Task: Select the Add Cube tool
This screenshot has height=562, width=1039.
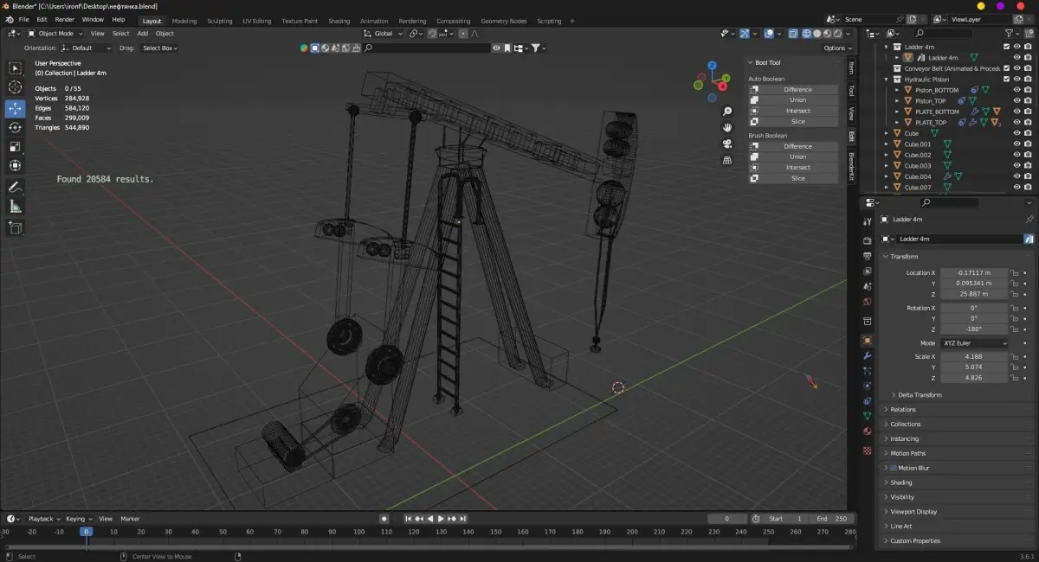Action: pyautogui.click(x=15, y=227)
